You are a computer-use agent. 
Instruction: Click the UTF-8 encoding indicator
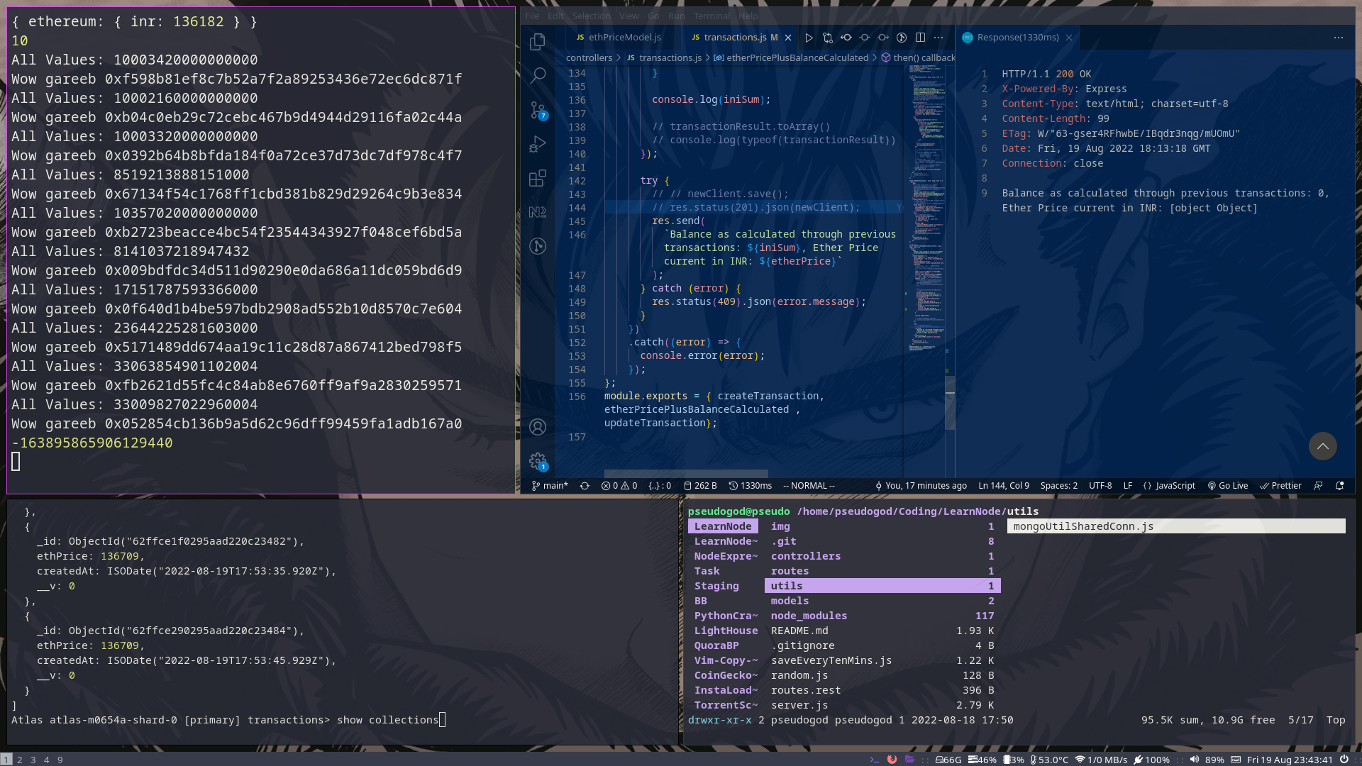pyautogui.click(x=1100, y=486)
